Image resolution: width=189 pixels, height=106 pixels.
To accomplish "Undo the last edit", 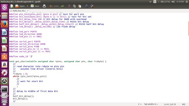I will pyautogui.click(x=54, y=6).
